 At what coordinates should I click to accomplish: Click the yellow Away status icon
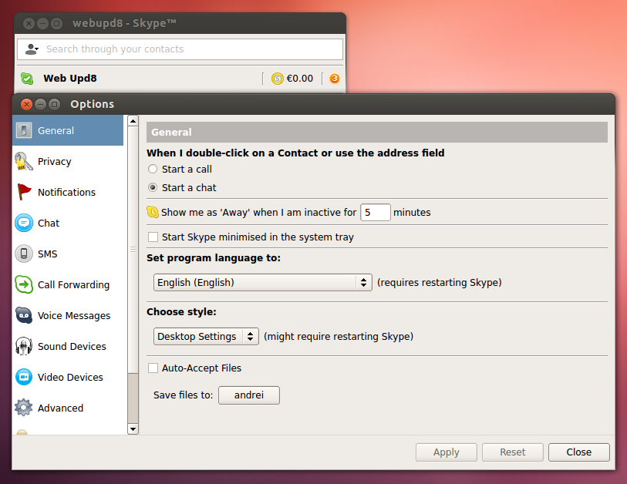click(153, 212)
